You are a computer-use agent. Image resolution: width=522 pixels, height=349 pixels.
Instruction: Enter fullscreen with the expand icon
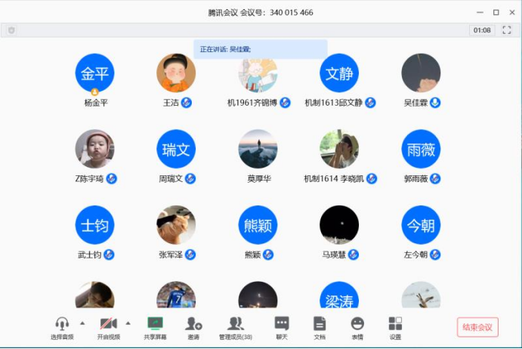coord(506,30)
